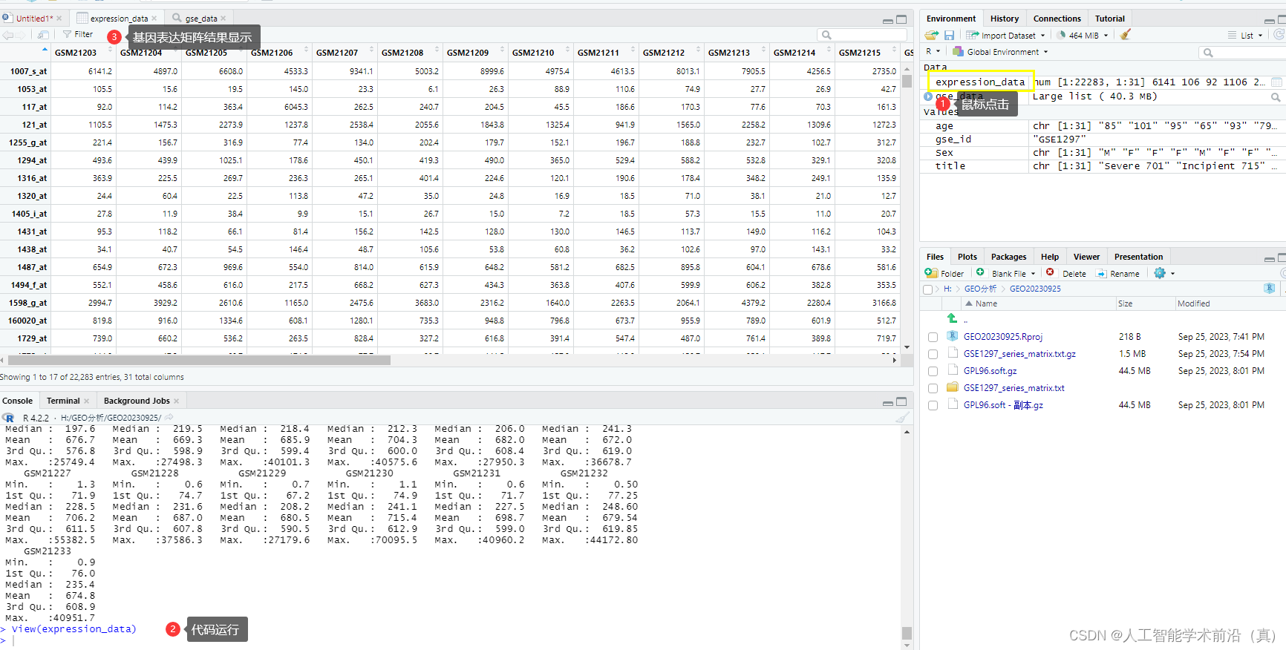Screen dimensions: 1286x650
Task: Minimize the Files pane
Action: click(1270, 258)
